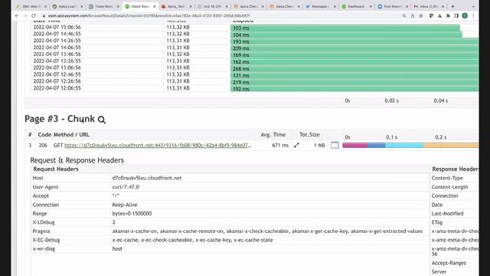Click the Host value d7c0vsu6v5lxu.cloudfront.net

(x=147, y=178)
